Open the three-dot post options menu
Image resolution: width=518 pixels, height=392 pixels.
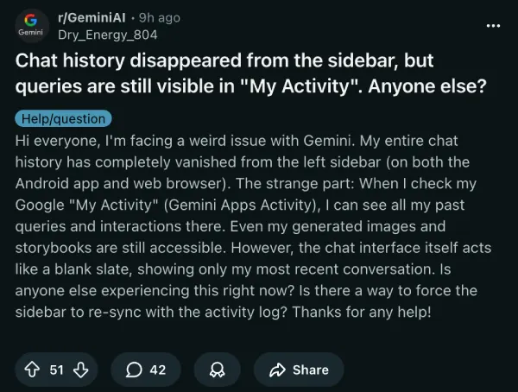pyautogui.click(x=493, y=26)
